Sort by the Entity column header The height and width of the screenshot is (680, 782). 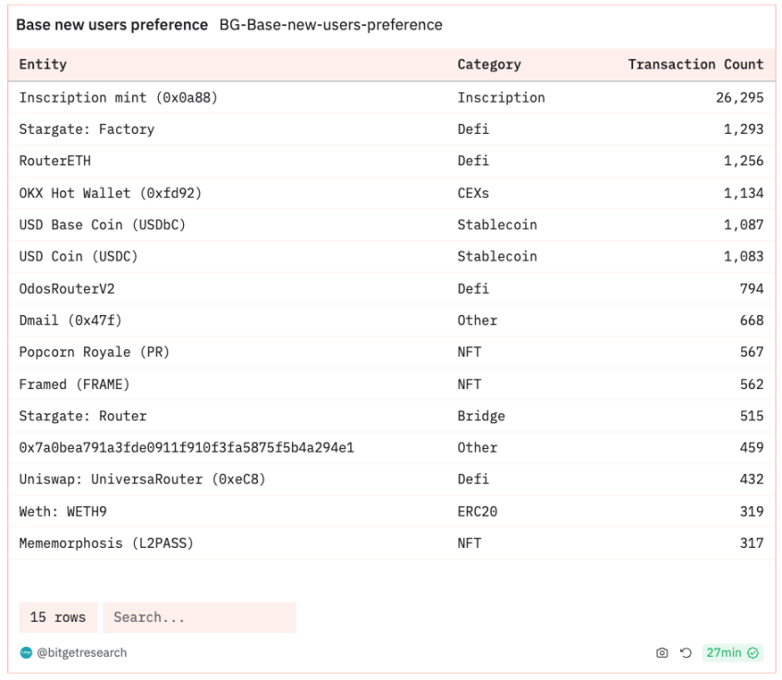point(43,65)
